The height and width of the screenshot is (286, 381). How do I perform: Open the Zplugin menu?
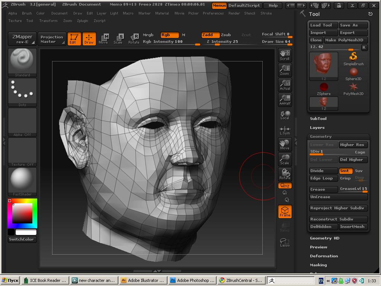82,21
